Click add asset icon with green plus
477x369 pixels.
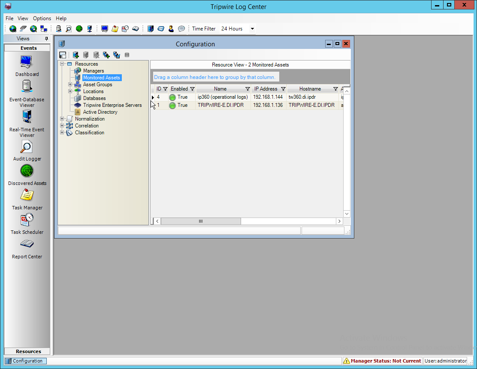point(76,55)
